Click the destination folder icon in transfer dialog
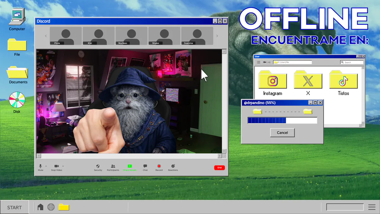 [307, 111]
